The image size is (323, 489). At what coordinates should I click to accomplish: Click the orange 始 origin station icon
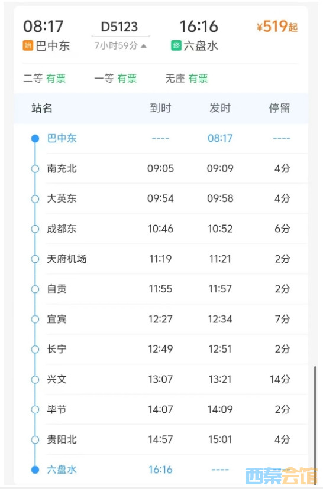28,45
